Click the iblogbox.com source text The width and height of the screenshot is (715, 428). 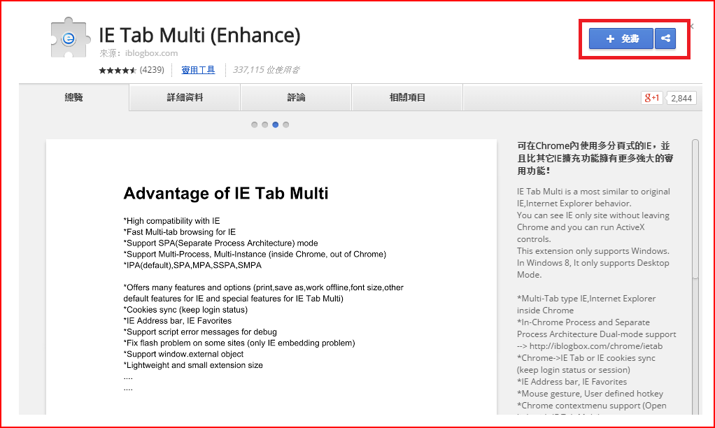[x=151, y=53]
